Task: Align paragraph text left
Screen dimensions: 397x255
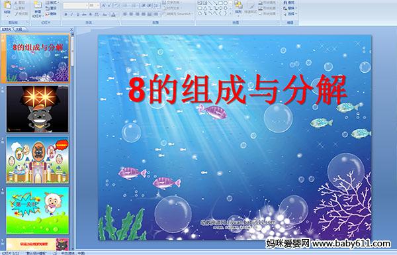Action: pyautogui.click(x=125, y=14)
